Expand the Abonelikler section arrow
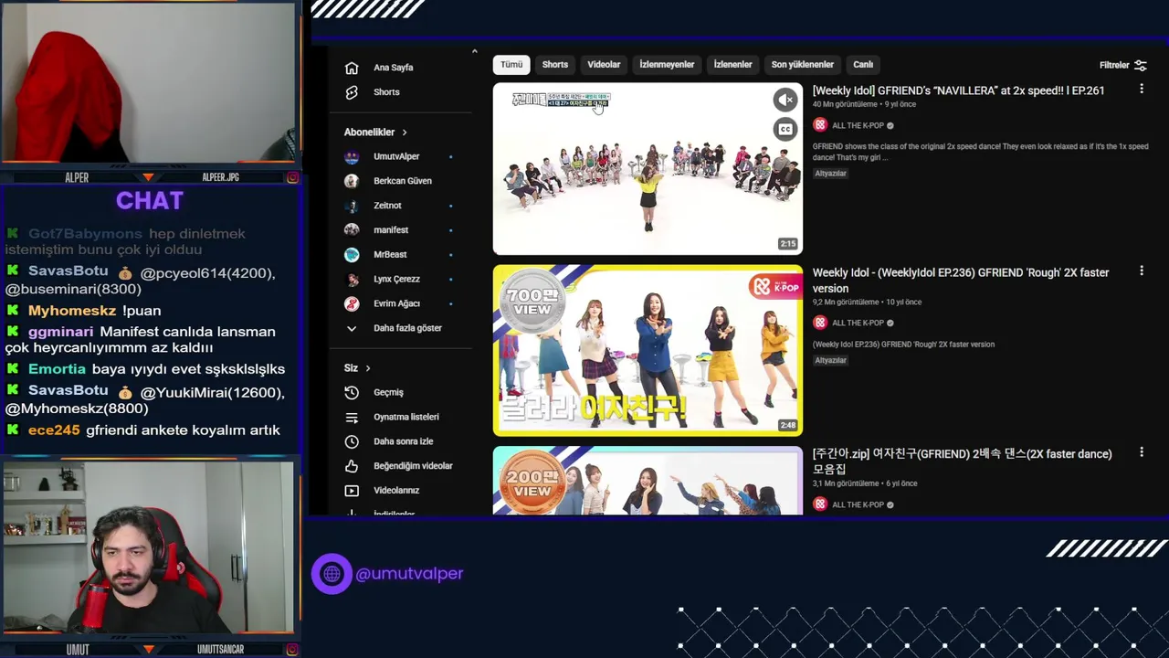Image resolution: width=1169 pixels, height=658 pixels. [x=405, y=133]
